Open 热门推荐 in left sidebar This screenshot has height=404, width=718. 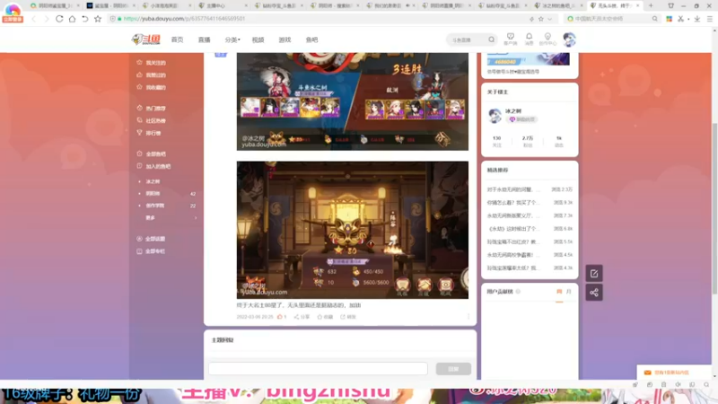tap(155, 109)
